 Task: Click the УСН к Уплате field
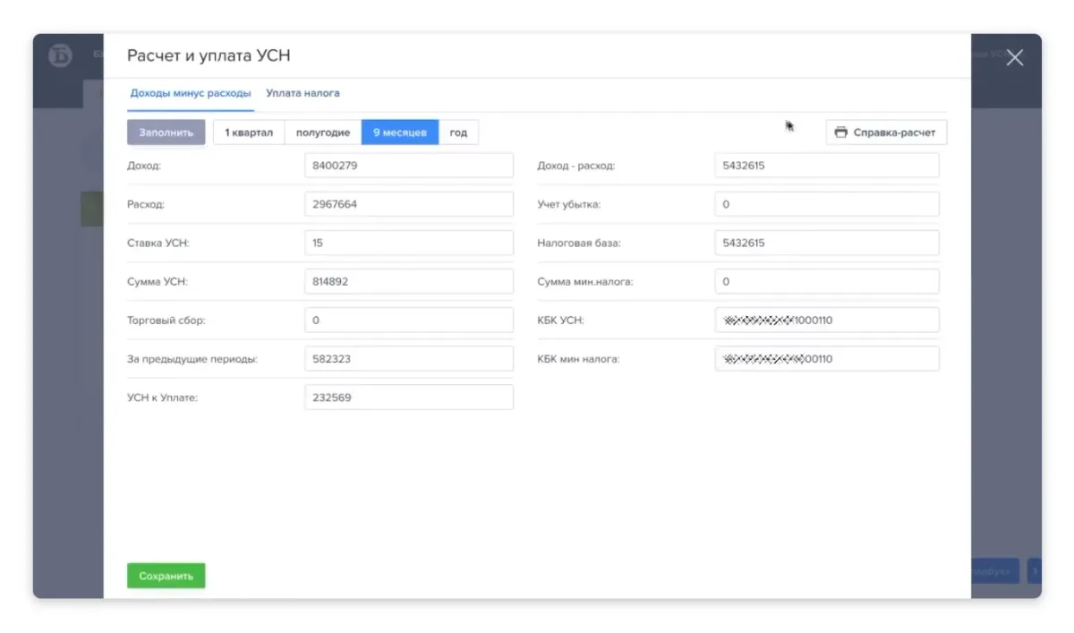(409, 398)
